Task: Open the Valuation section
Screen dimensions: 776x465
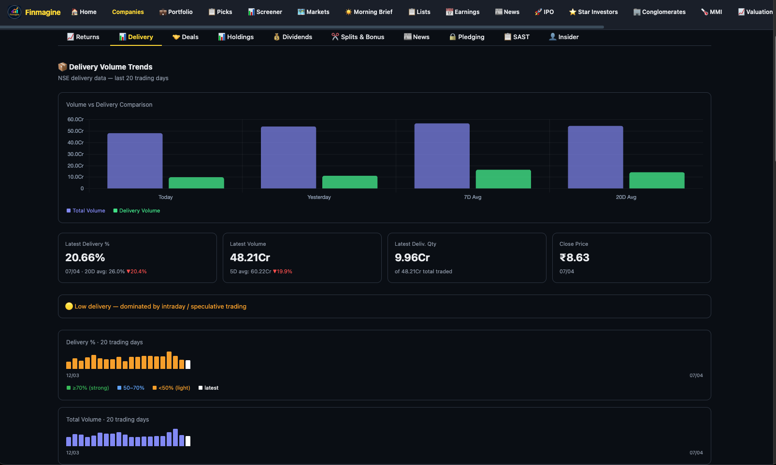Action: (755, 12)
